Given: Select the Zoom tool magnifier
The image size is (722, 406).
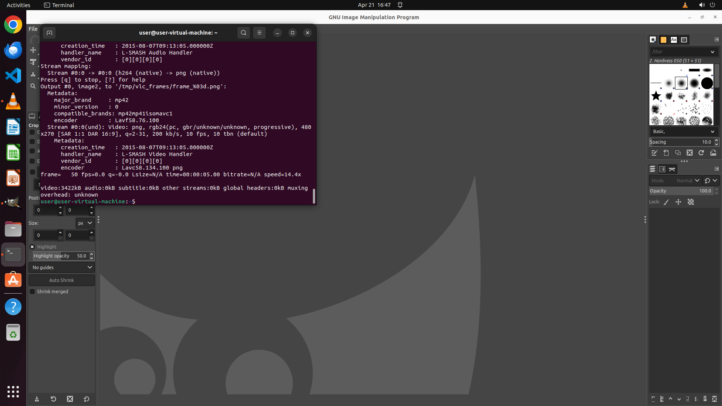Looking at the screenshot, I should (33, 86).
